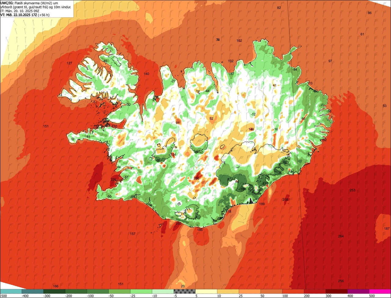
Task: Select the value -12 in the interior
Action: pos(253,114)
